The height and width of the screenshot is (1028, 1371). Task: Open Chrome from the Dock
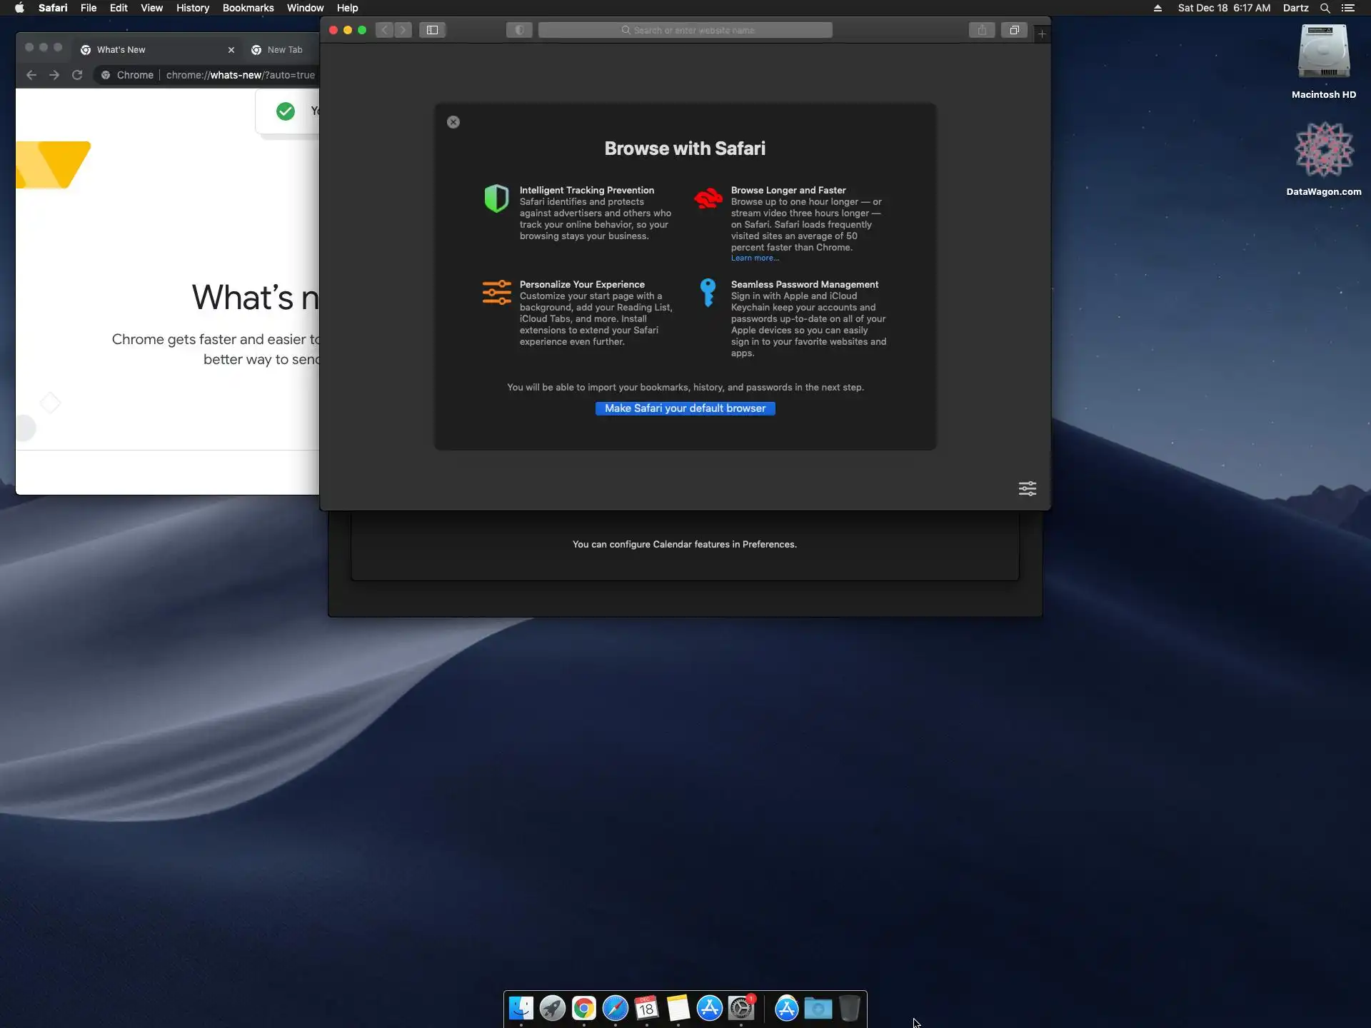pos(583,1008)
